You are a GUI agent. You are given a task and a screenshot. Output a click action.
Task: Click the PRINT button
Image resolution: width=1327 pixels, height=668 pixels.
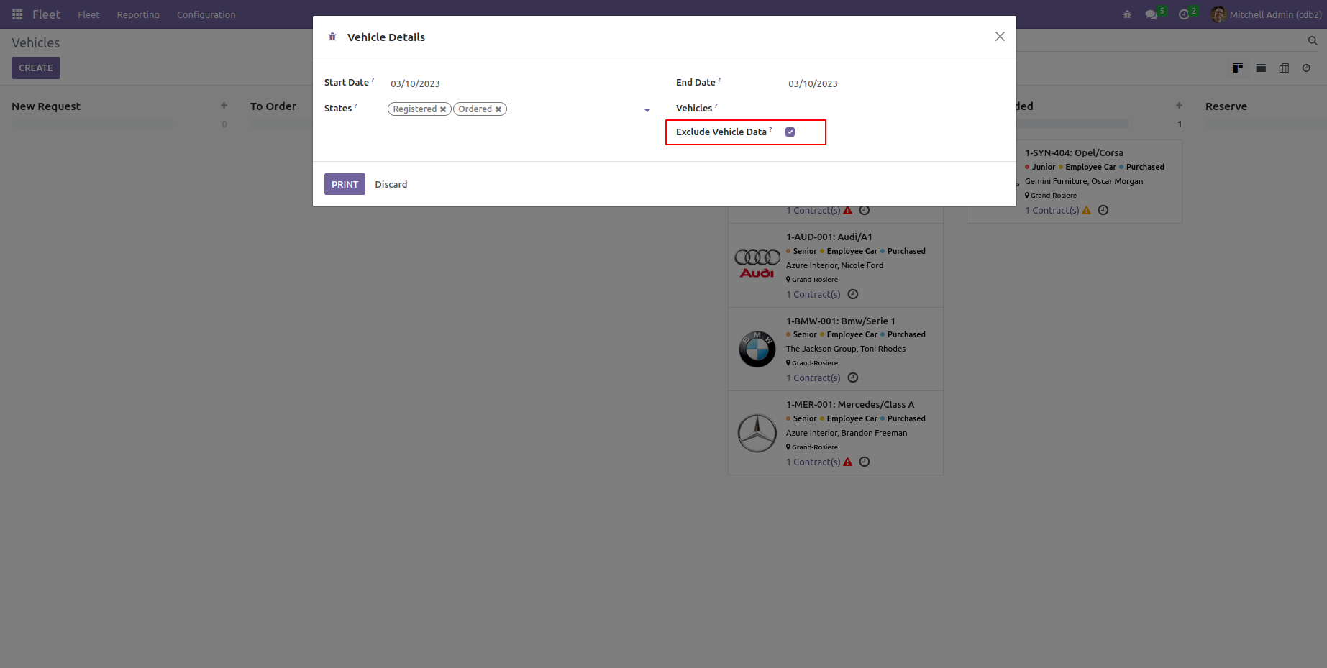pos(345,184)
